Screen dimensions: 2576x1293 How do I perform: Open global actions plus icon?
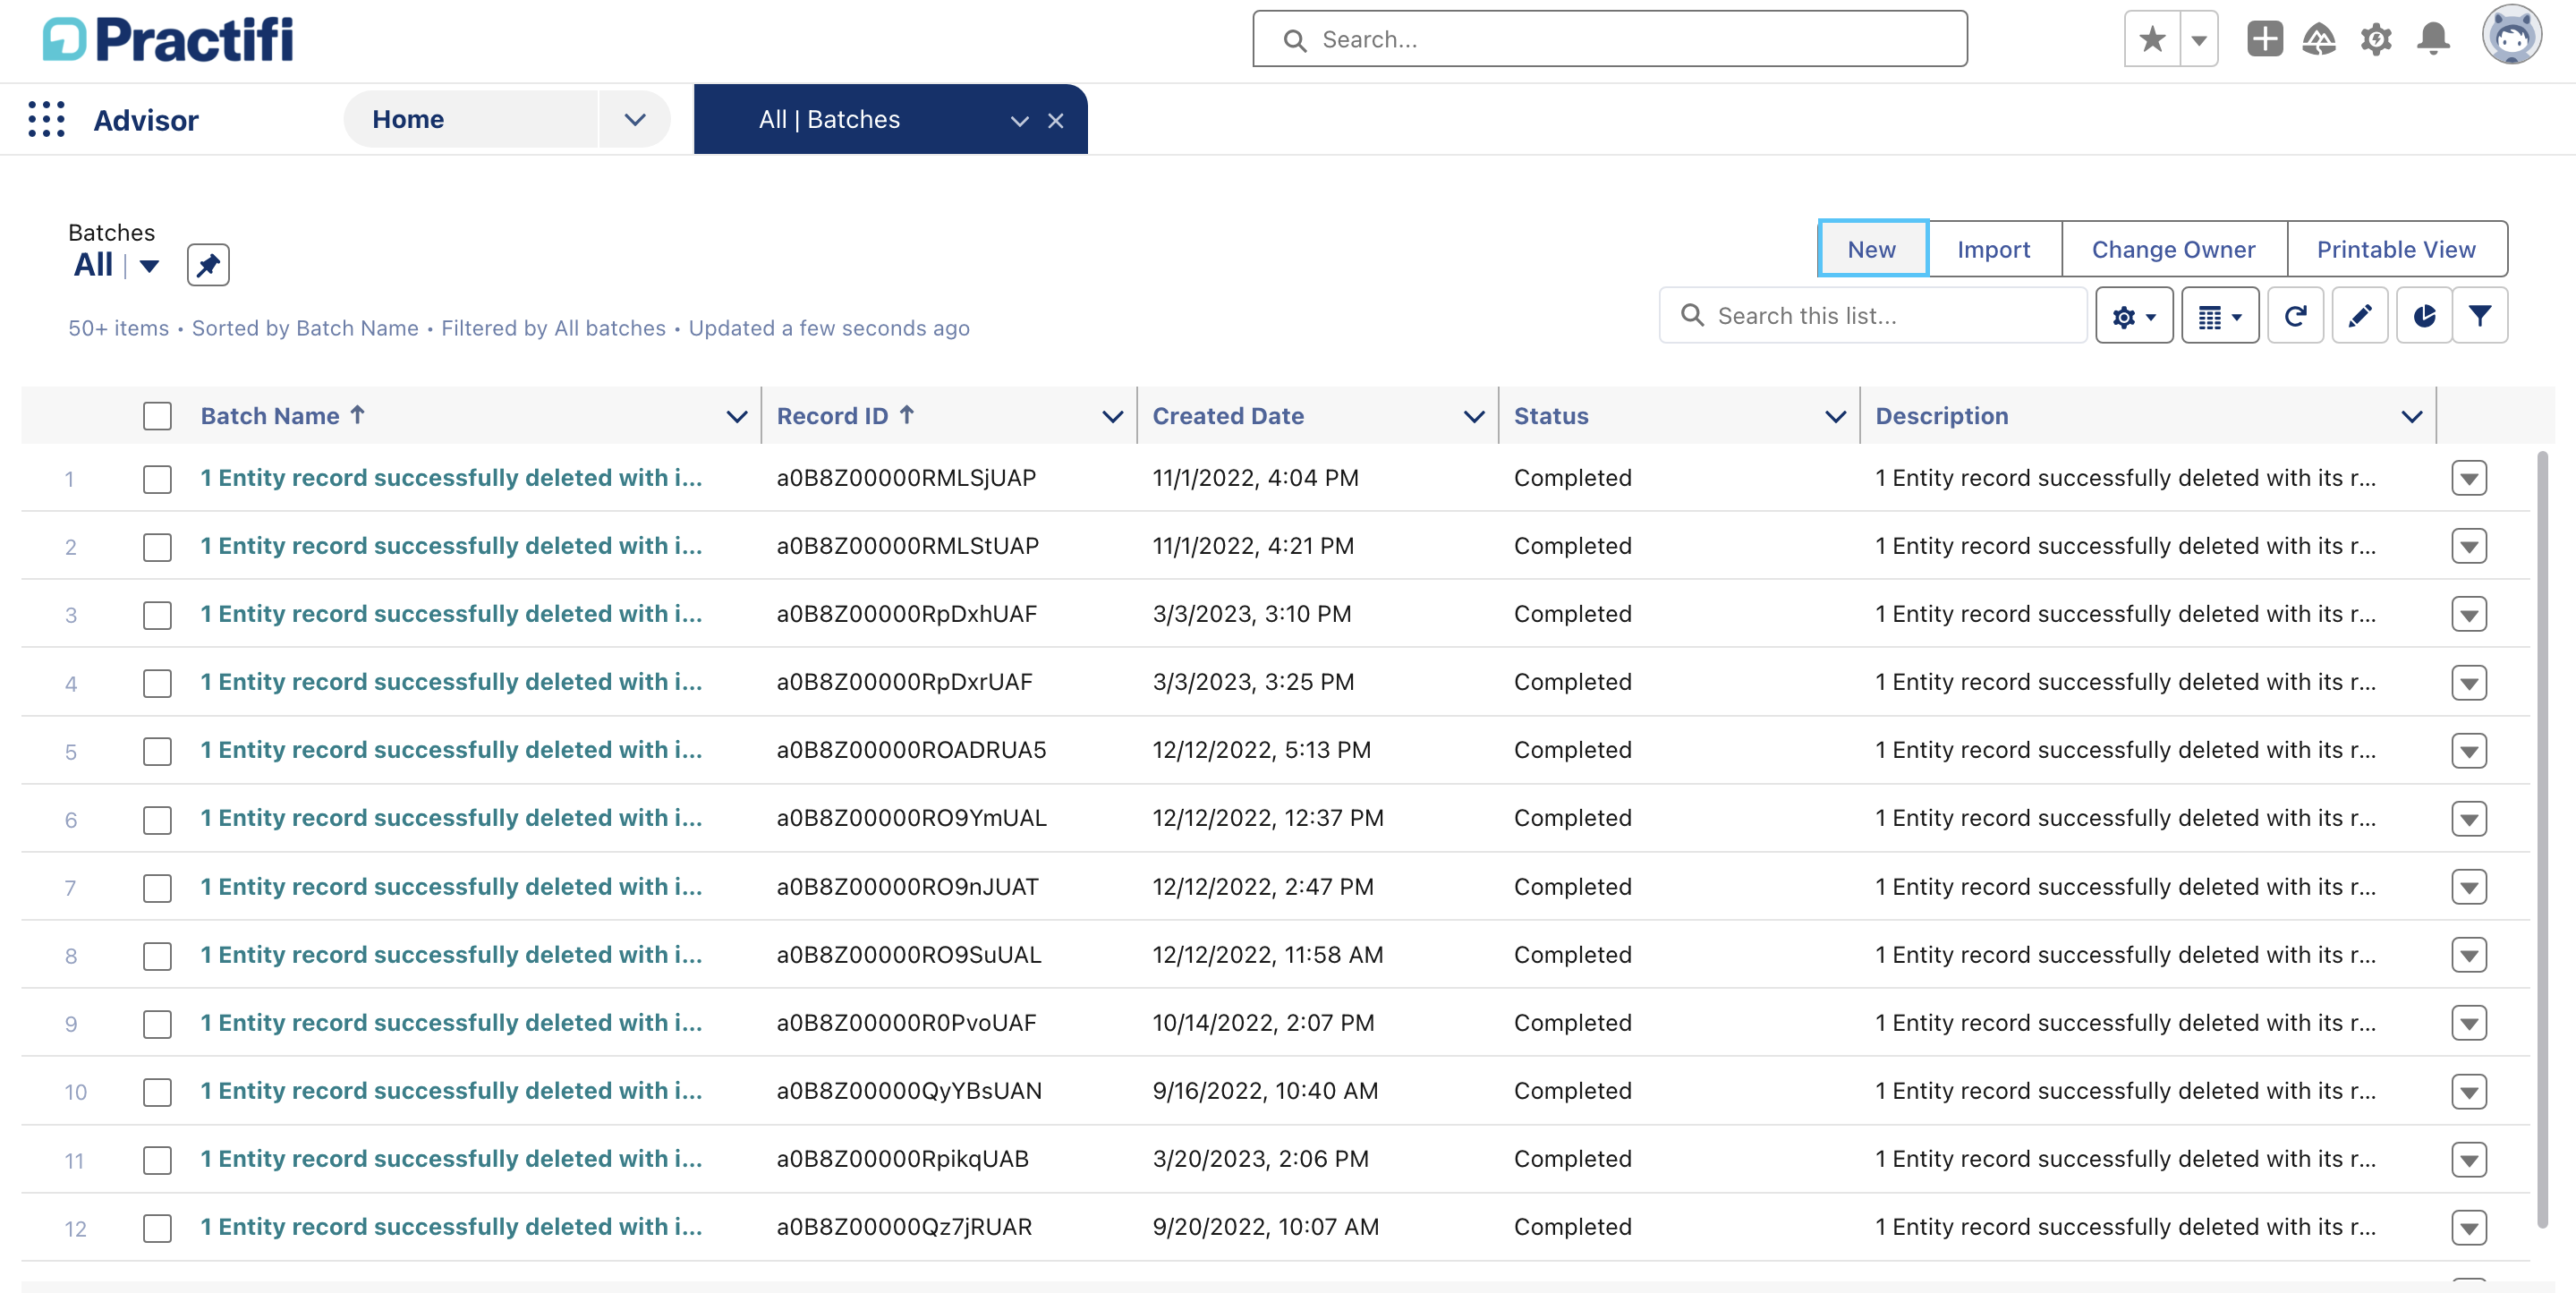(2264, 39)
